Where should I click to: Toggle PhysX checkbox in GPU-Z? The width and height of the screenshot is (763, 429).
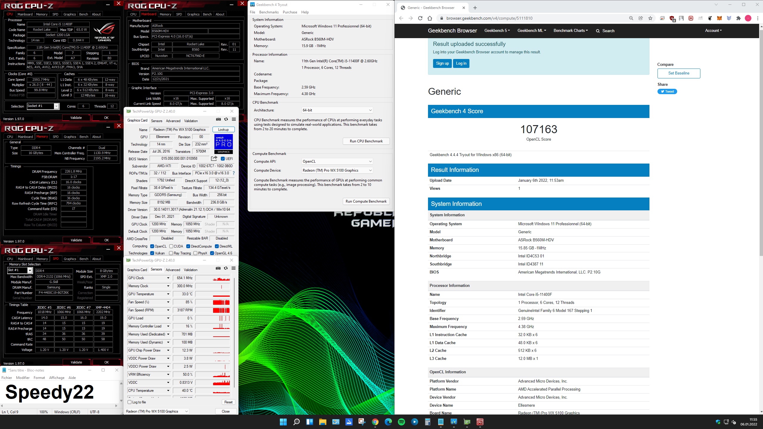[x=195, y=253]
